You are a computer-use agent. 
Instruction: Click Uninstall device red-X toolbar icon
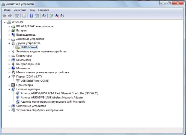pyautogui.click(x=57, y=16)
